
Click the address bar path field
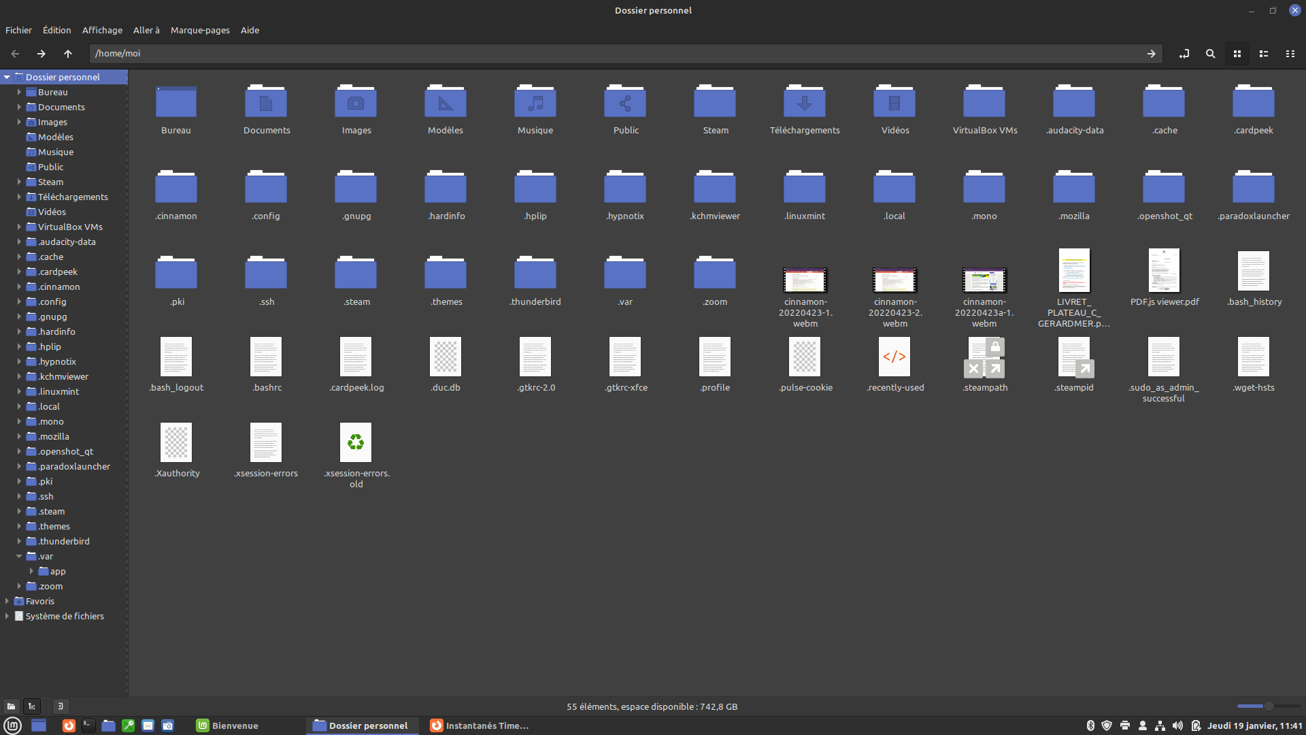tap(622, 53)
